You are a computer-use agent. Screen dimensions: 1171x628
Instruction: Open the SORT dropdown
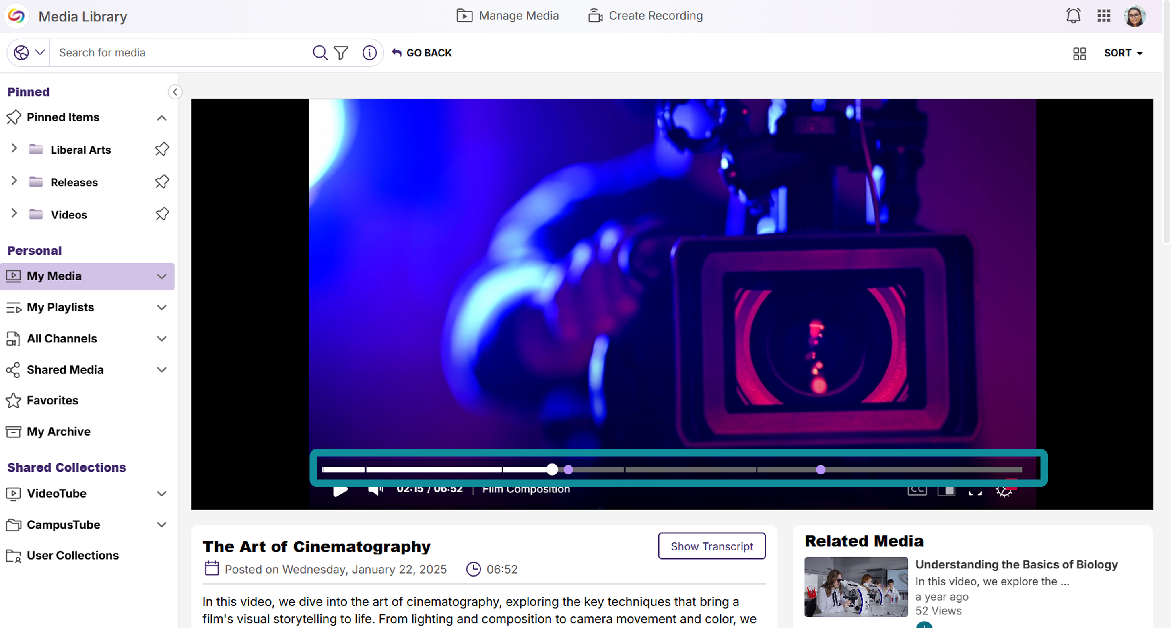(1123, 53)
